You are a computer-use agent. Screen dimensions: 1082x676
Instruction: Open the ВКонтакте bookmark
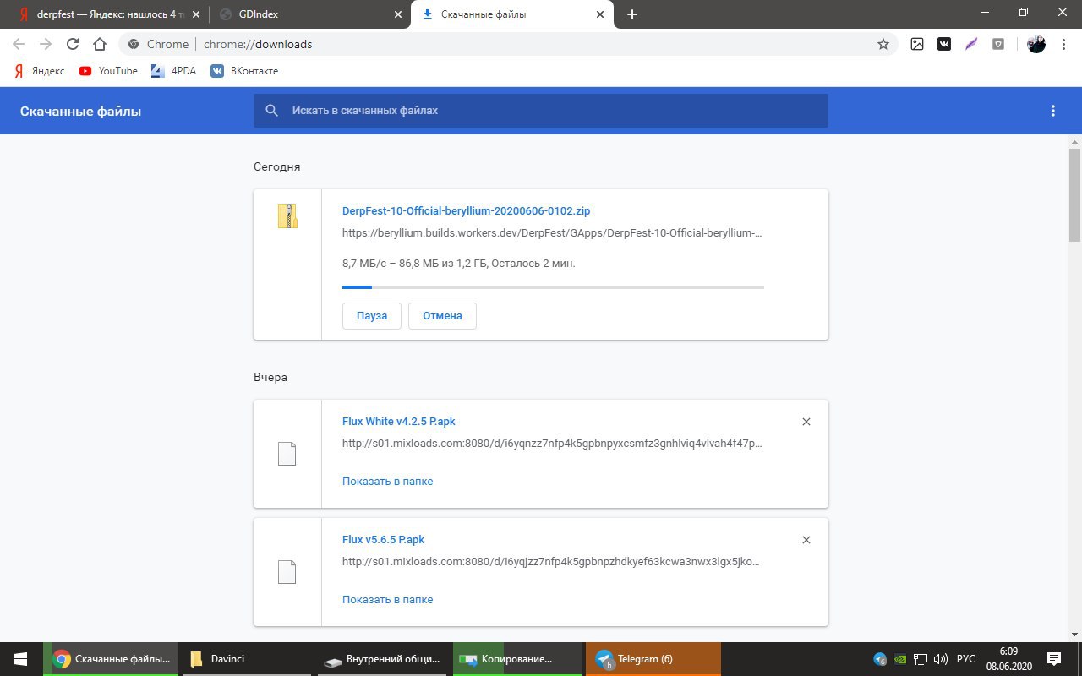(x=244, y=71)
